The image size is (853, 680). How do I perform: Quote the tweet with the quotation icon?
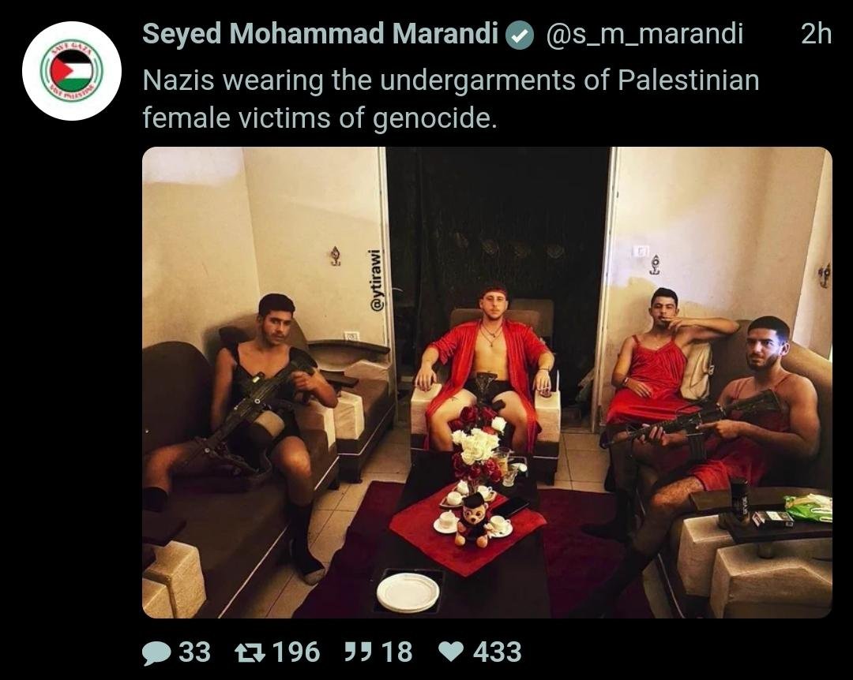(x=358, y=651)
